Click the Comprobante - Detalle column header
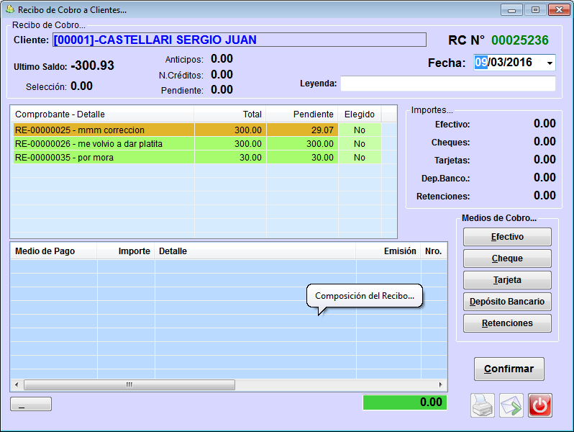The image size is (574, 432). [102, 114]
